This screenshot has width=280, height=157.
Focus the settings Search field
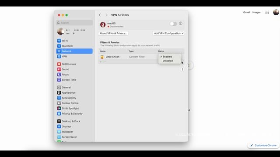[x=74, y=23]
